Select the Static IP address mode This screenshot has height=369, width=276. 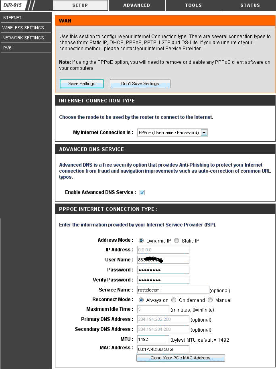pyautogui.click(x=177, y=241)
